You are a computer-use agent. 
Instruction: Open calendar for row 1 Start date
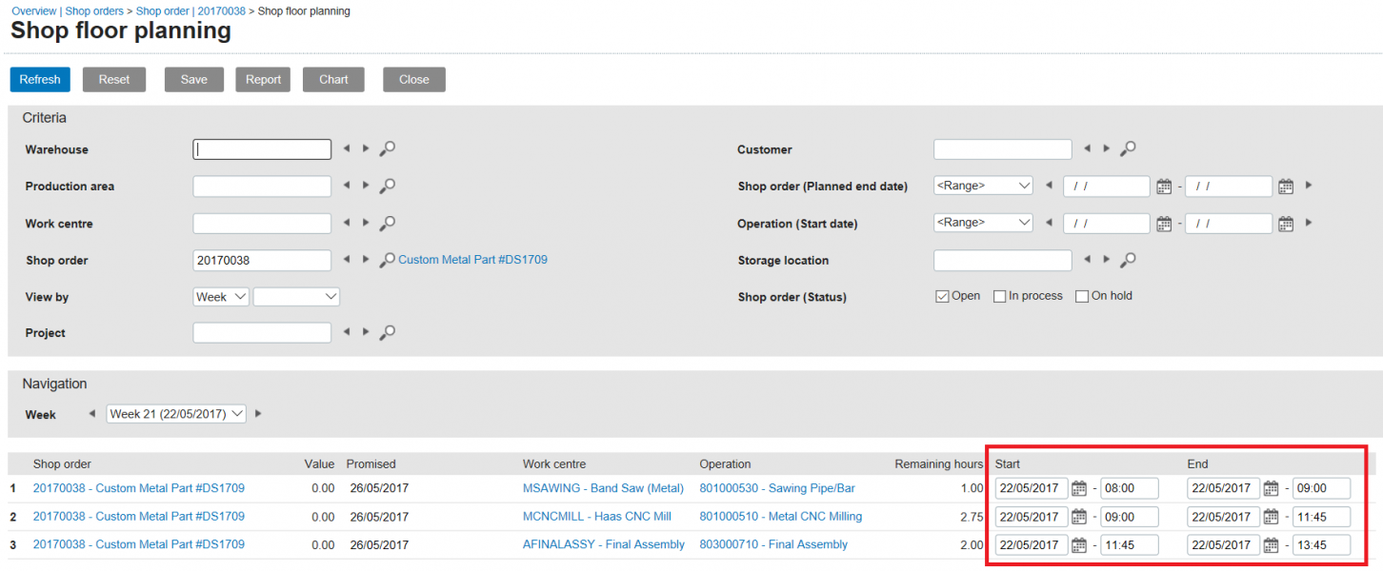coord(1079,489)
